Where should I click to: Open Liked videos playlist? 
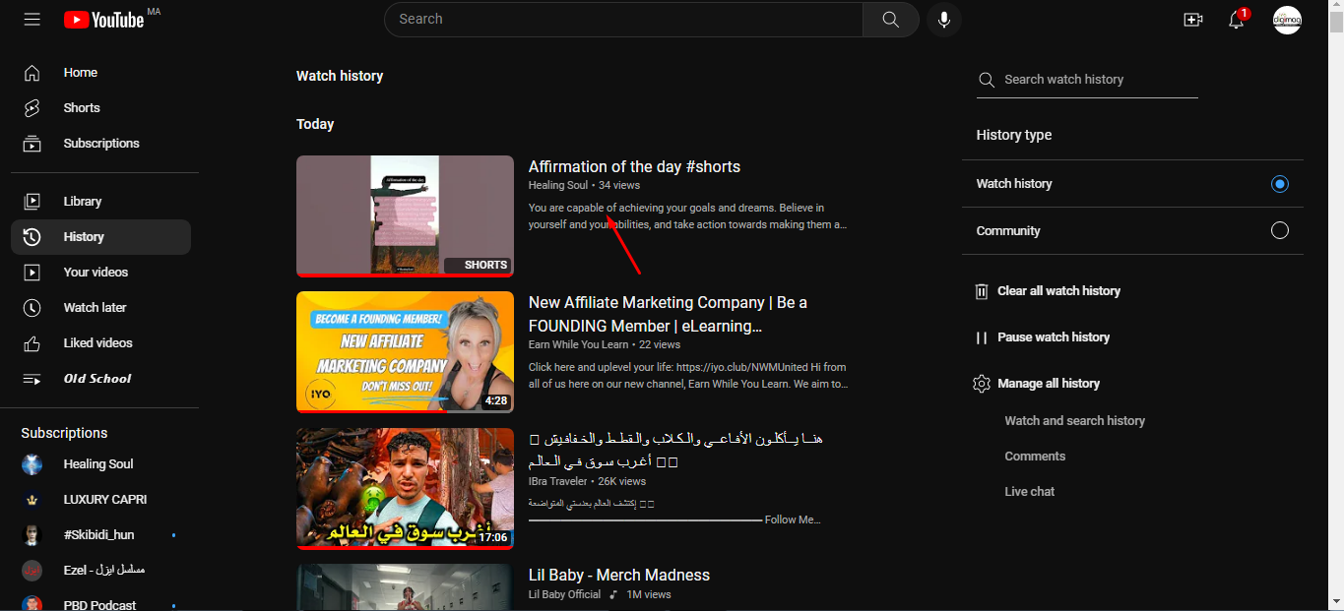[100, 343]
